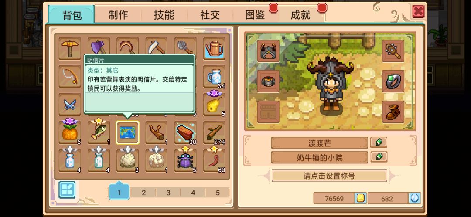Go to backpack page 5
The width and height of the screenshot is (471, 217).
coord(218,193)
